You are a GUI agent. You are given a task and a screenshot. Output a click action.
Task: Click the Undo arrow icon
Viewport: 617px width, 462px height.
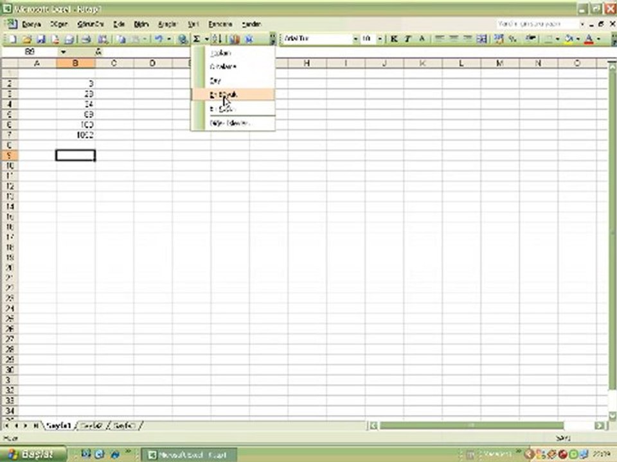click(x=159, y=39)
